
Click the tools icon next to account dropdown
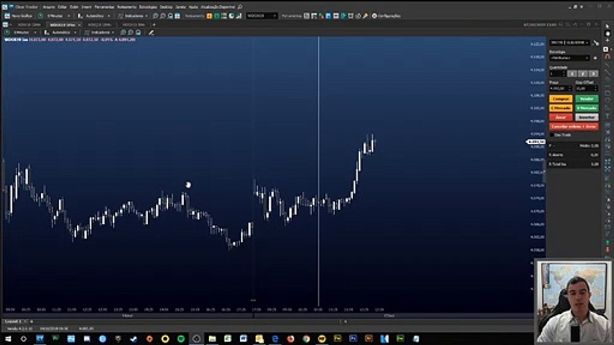click(596, 43)
